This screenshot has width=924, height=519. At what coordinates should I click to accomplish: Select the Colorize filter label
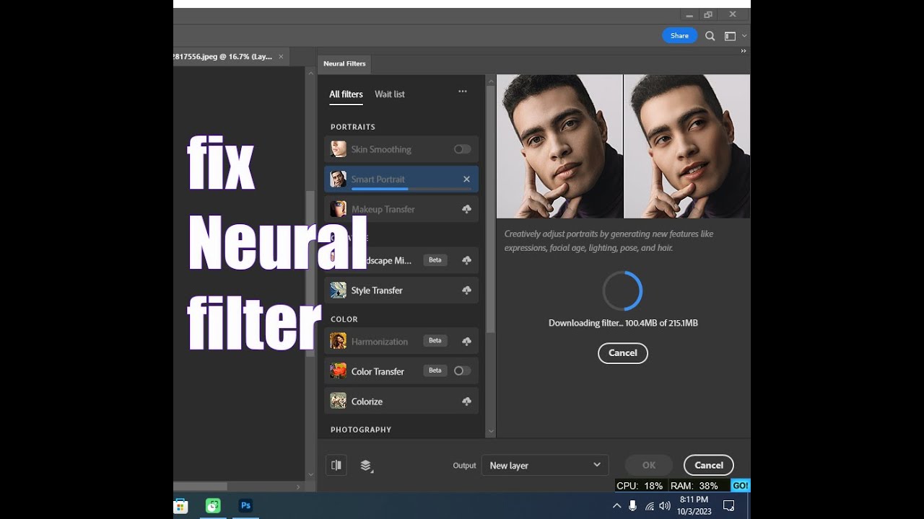tap(367, 402)
